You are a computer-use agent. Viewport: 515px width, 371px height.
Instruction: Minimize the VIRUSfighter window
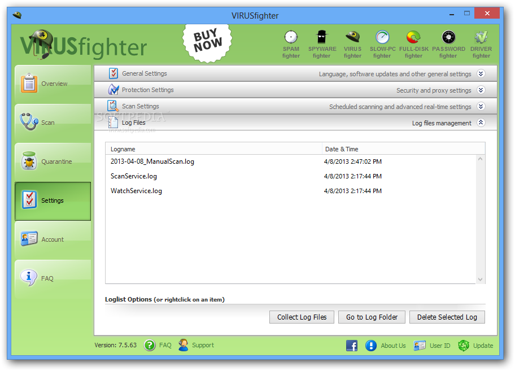452,14
